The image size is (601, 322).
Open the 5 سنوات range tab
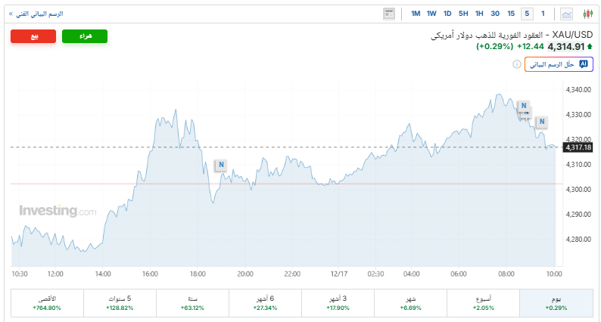[120, 303]
